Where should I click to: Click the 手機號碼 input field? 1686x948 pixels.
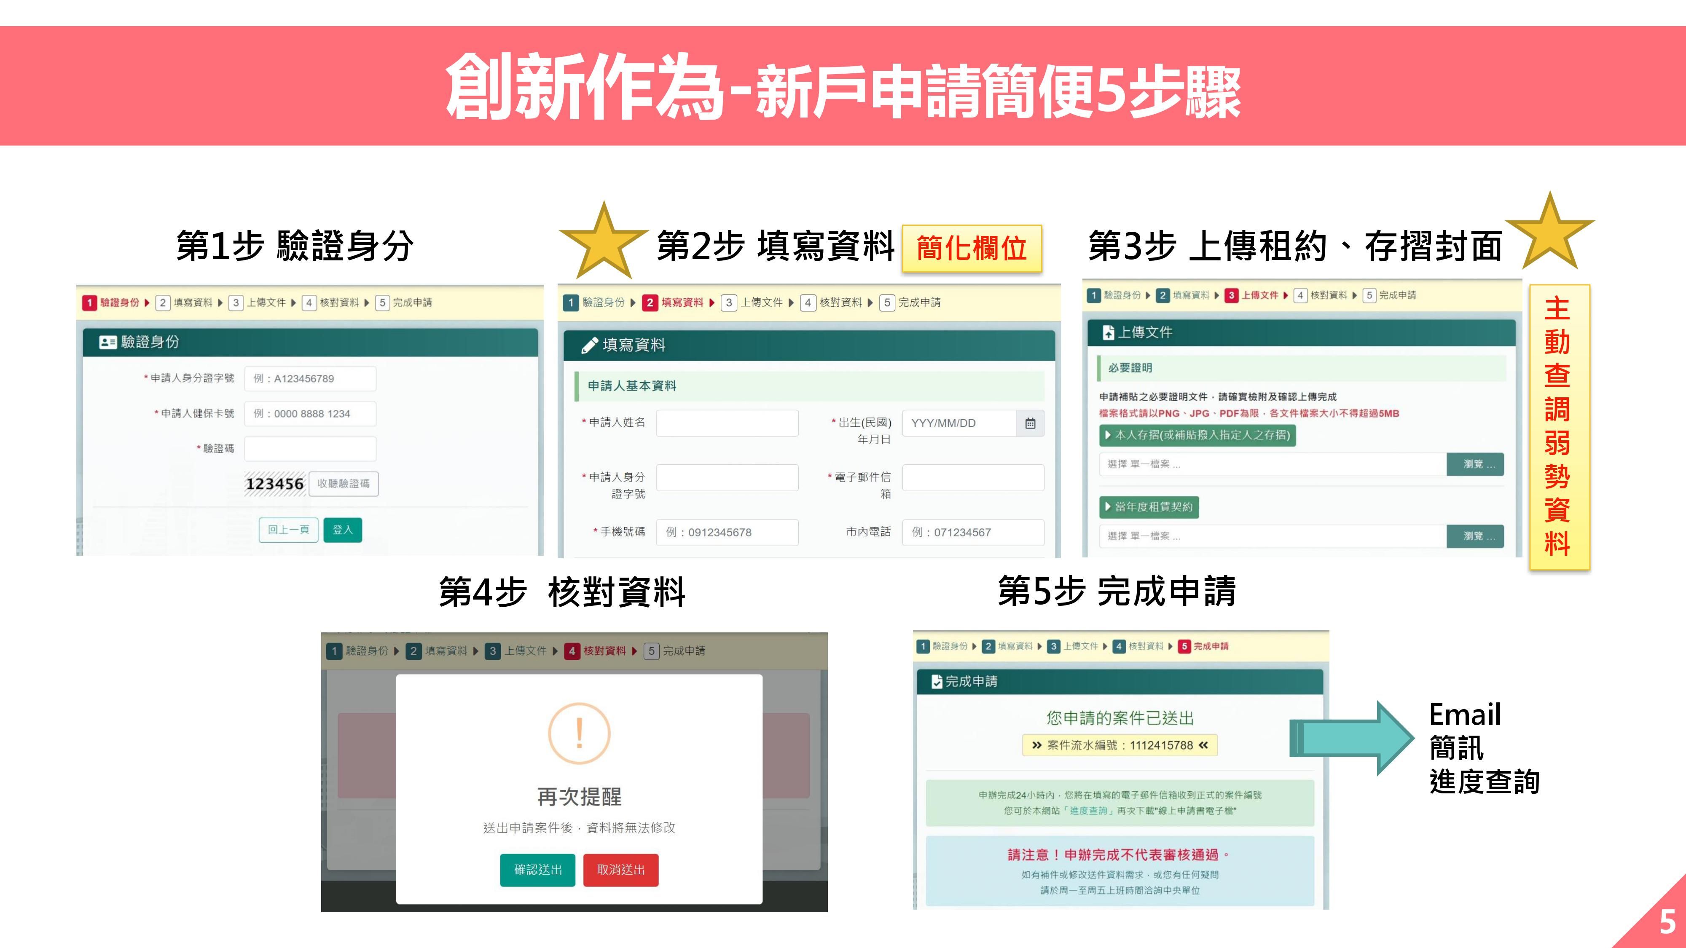727,532
